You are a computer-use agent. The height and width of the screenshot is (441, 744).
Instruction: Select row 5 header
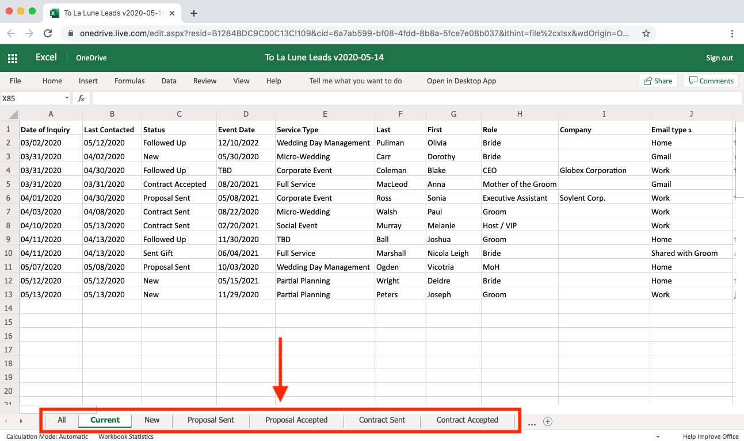9,184
